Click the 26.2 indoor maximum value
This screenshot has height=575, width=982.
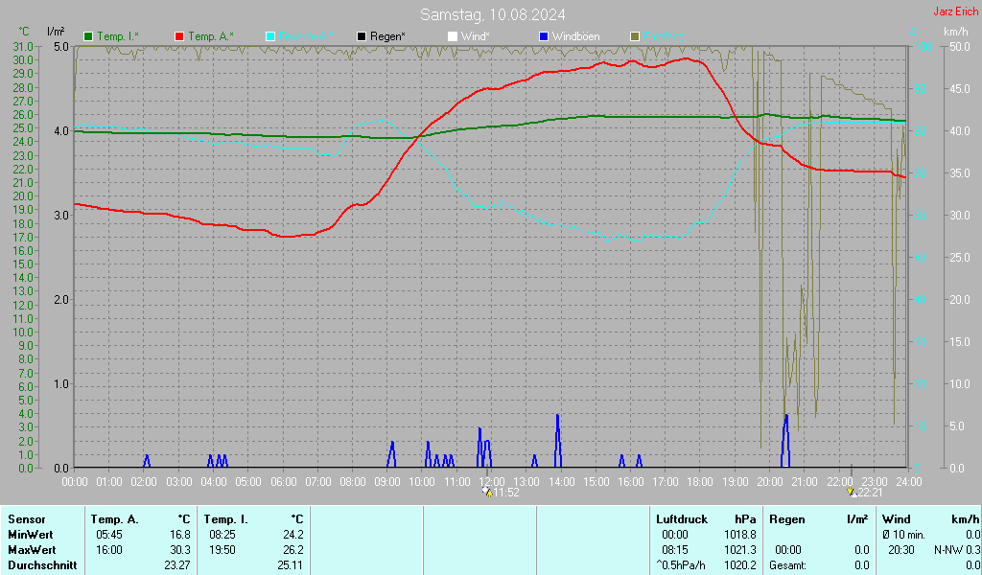[x=293, y=550]
